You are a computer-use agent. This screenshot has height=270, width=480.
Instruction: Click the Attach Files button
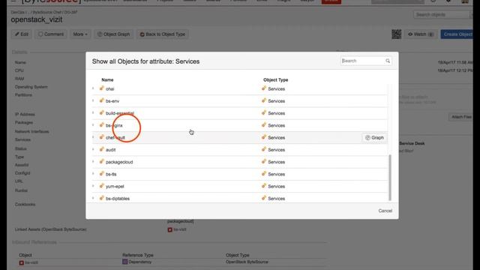461,117
